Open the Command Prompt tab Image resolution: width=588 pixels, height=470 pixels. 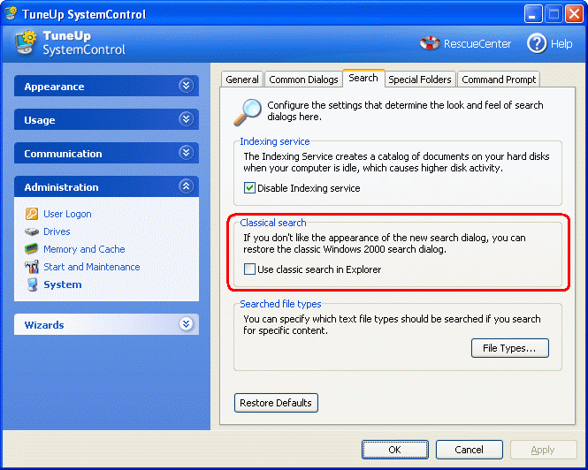[x=499, y=80]
